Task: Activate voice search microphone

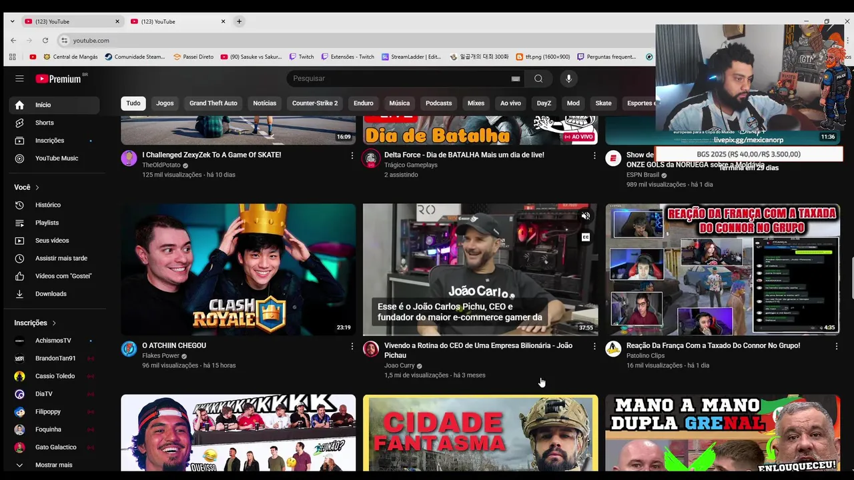Action: click(x=568, y=79)
